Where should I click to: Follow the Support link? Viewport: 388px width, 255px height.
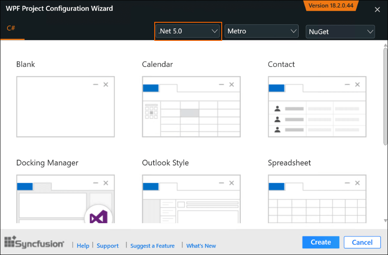(x=108, y=246)
